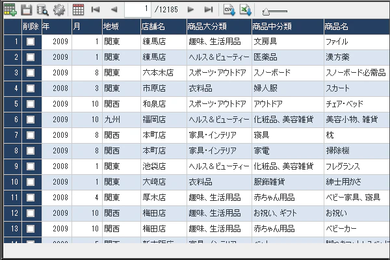Export data to Excel
The image size is (390, 260).
(x=246, y=10)
